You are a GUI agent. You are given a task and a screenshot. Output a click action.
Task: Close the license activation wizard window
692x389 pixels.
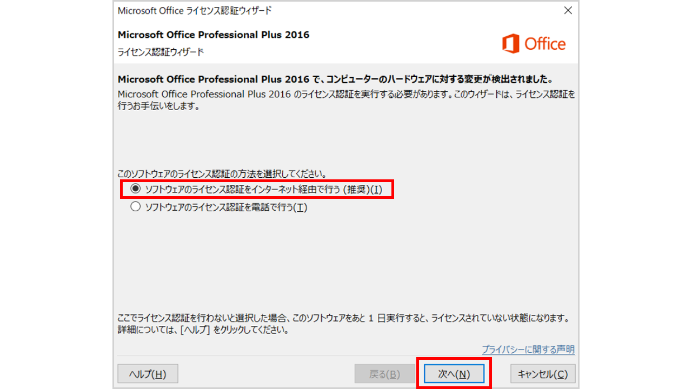(568, 11)
